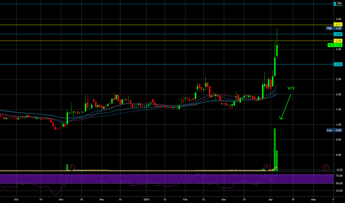Screen dimensions: 345x203
Task: Click the 4.50 price axis value
Action: (338, 19)
